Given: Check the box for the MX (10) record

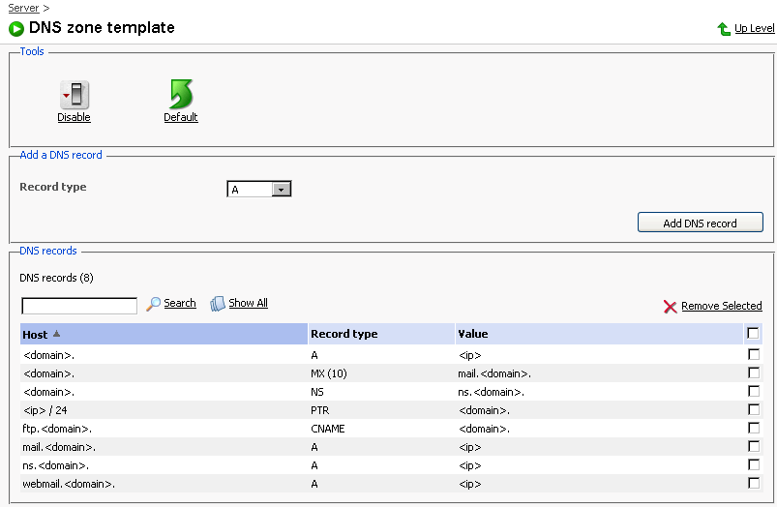Looking at the screenshot, I should (x=754, y=373).
